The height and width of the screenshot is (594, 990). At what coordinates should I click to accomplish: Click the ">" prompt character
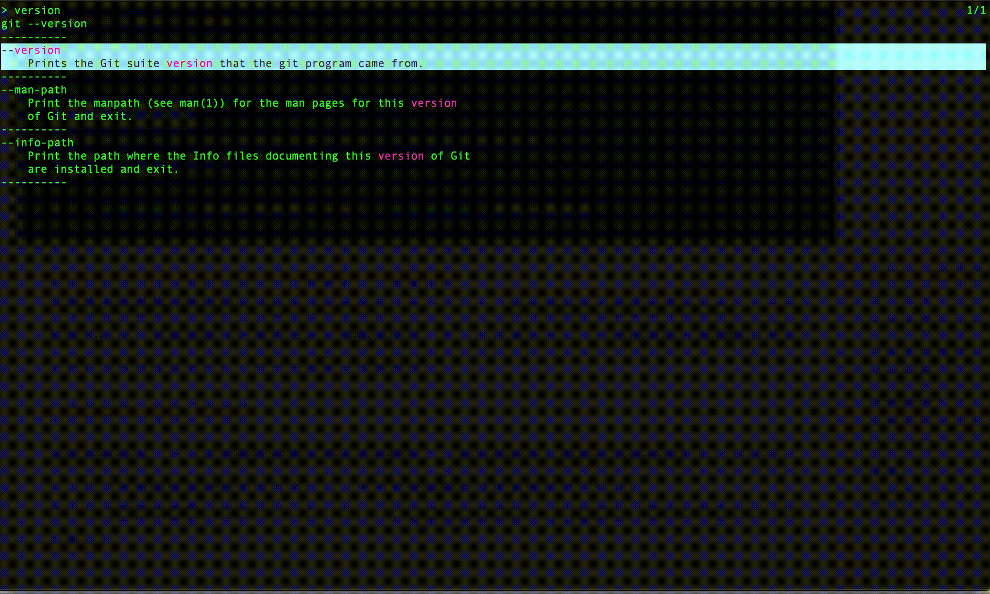click(x=4, y=10)
